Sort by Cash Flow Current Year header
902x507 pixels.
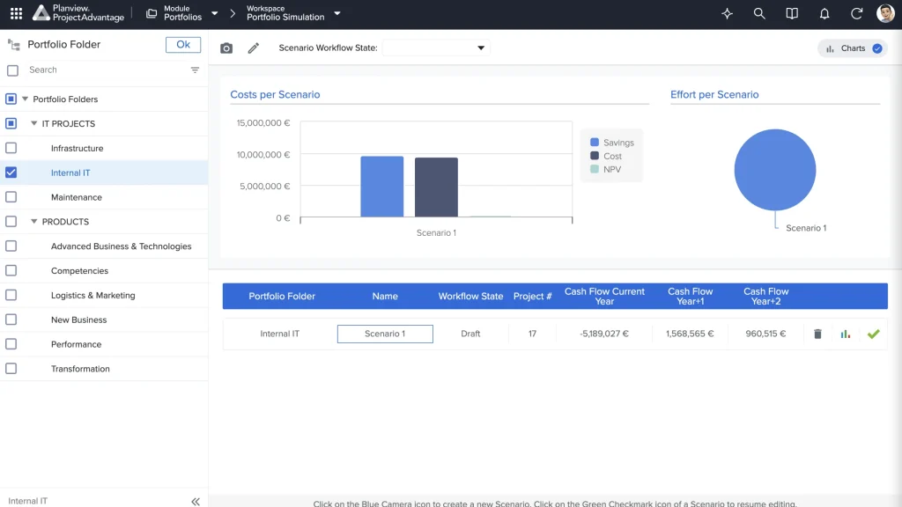(x=604, y=296)
